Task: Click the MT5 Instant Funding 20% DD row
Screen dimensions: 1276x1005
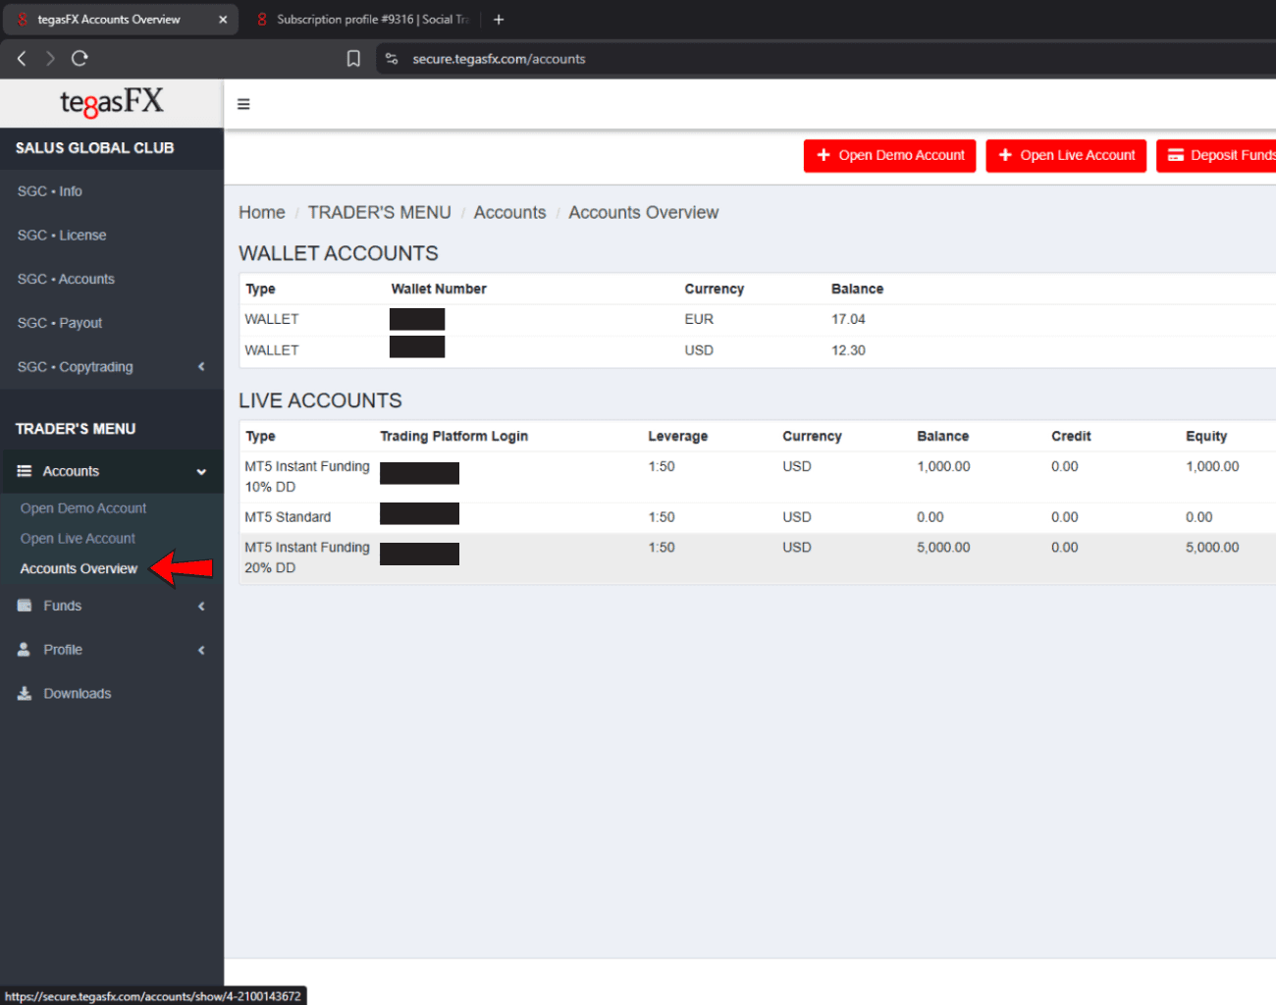Action: pyautogui.click(x=758, y=557)
